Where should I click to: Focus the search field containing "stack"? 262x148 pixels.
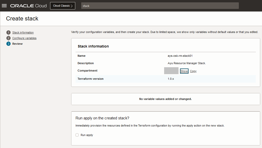(x=160, y=6)
